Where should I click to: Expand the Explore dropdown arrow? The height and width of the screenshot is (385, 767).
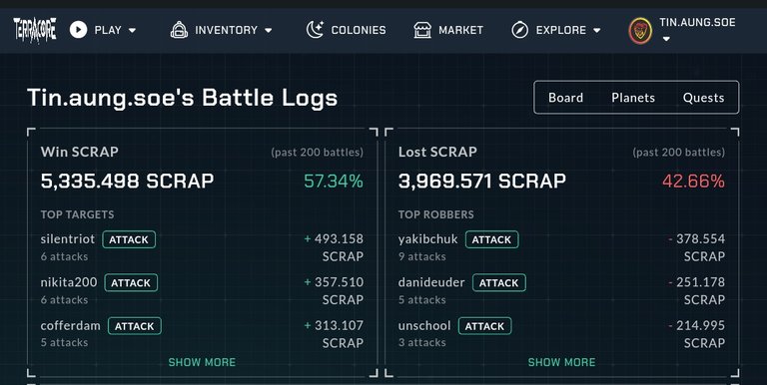(597, 30)
